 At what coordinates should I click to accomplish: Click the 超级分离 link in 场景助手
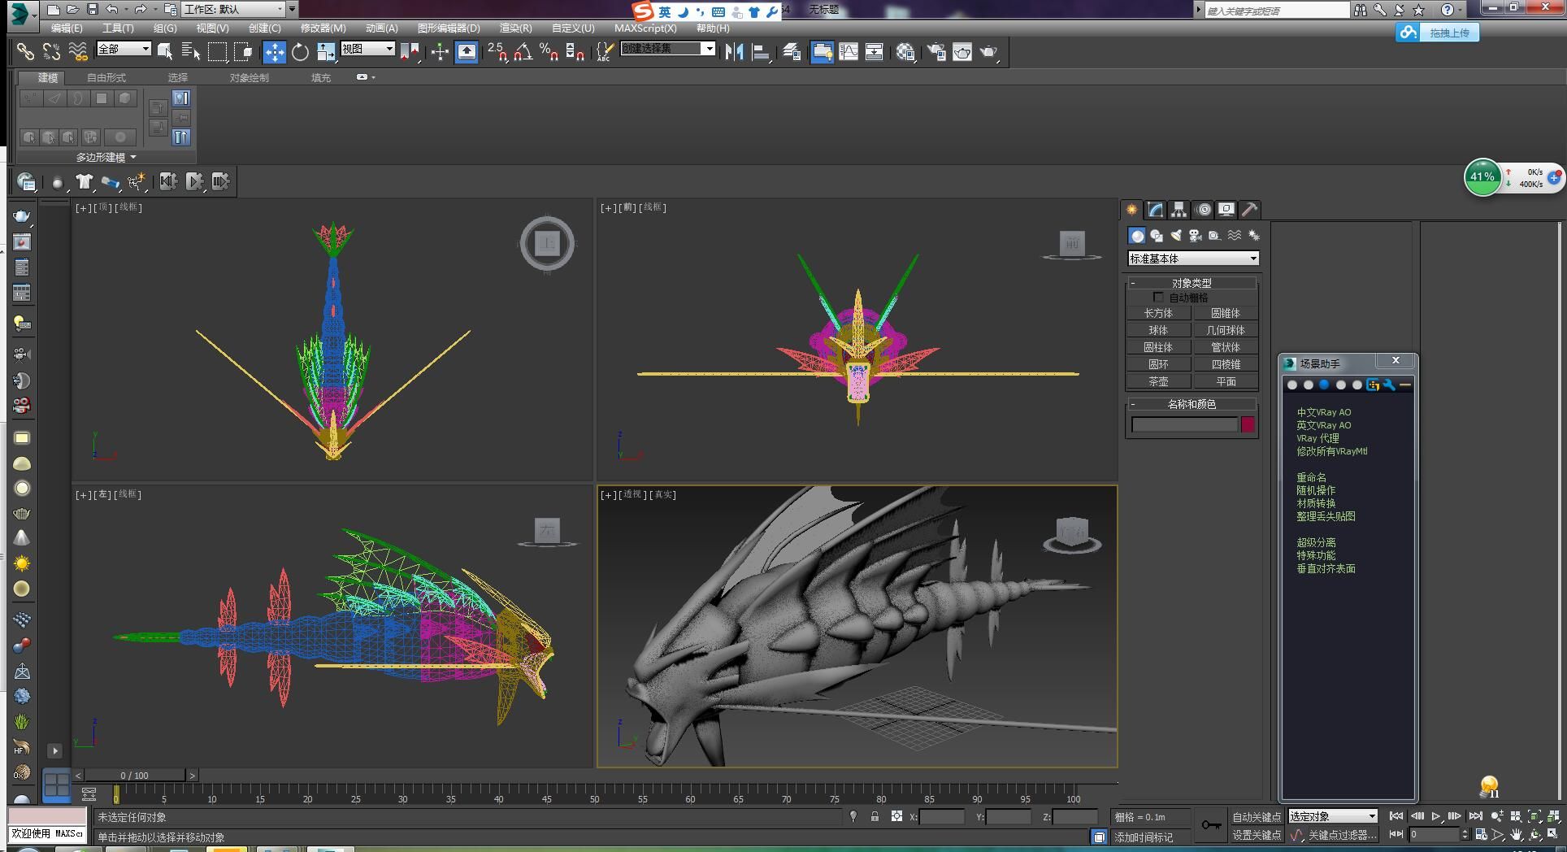pos(1316,542)
